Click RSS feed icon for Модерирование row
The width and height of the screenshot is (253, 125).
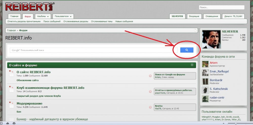coord(150,107)
